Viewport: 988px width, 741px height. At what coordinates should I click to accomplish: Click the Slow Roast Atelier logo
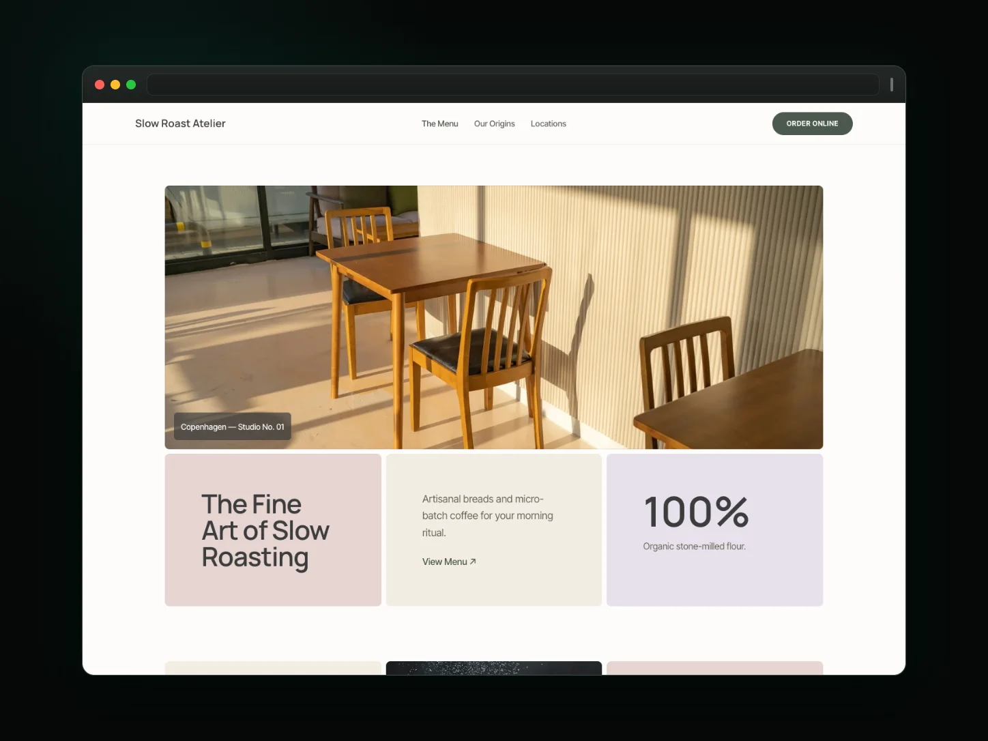coord(180,123)
